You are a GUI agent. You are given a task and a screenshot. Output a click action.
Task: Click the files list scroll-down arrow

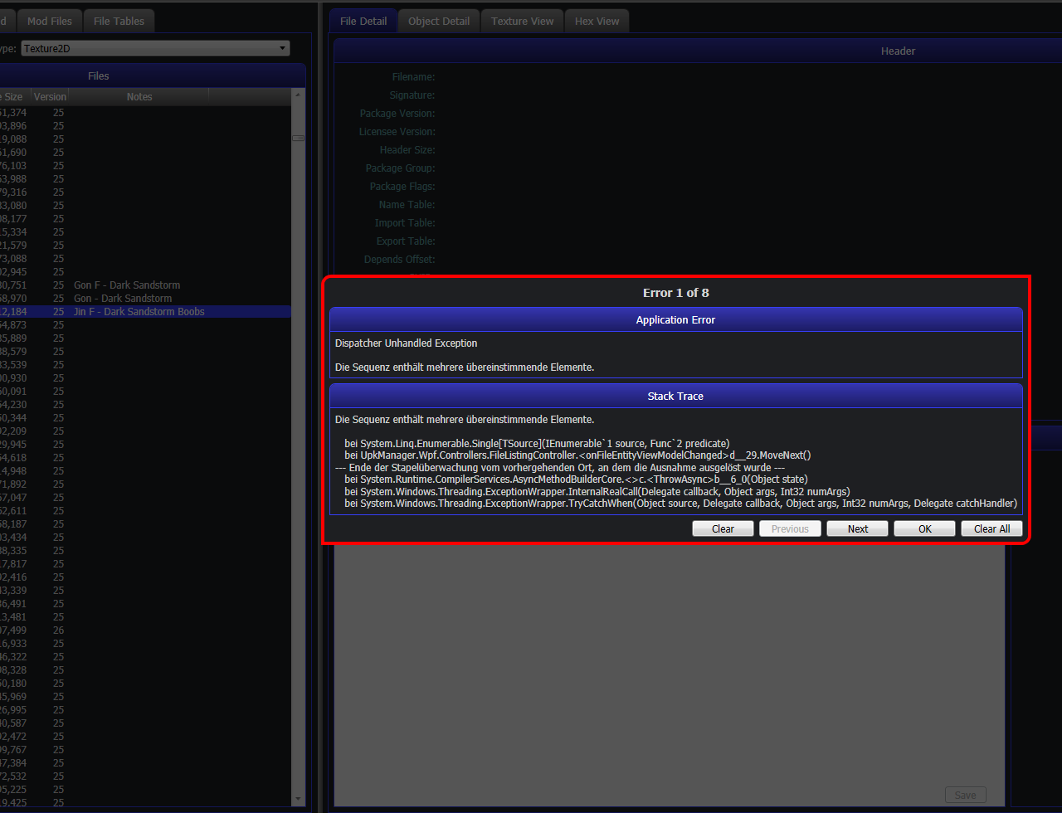click(299, 799)
